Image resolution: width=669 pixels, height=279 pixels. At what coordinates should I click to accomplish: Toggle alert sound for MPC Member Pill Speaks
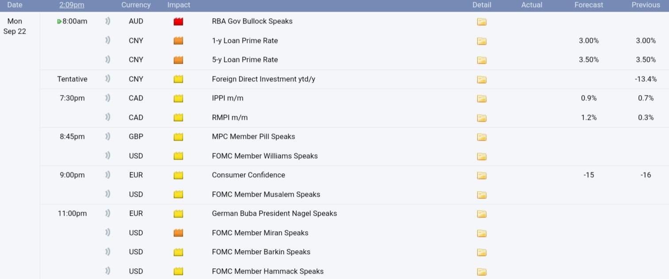(107, 137)
